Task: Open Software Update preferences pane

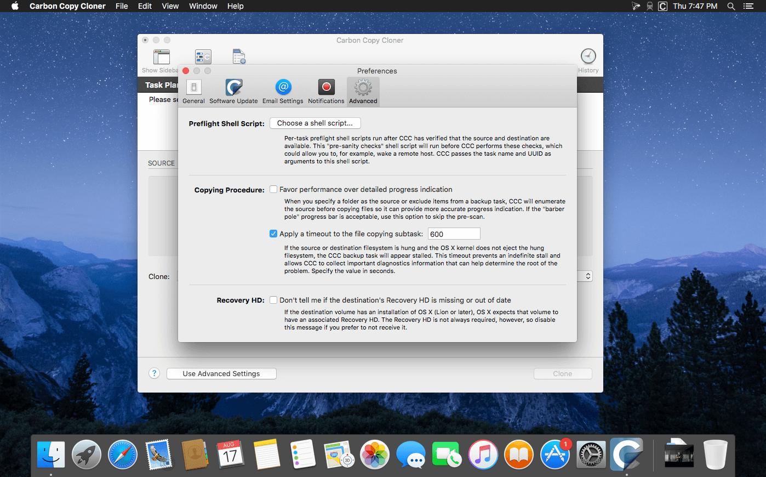Action: [233, 91]
